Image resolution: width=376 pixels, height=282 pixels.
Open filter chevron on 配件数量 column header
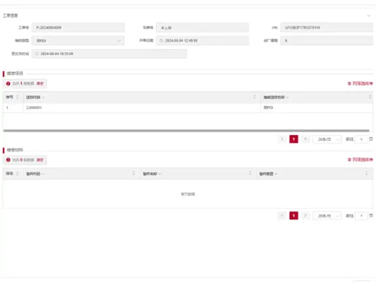click(x=276, y=174)
